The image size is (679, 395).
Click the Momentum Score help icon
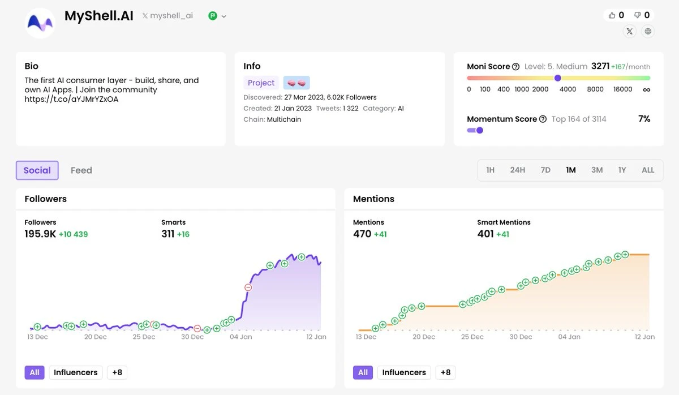543,119
